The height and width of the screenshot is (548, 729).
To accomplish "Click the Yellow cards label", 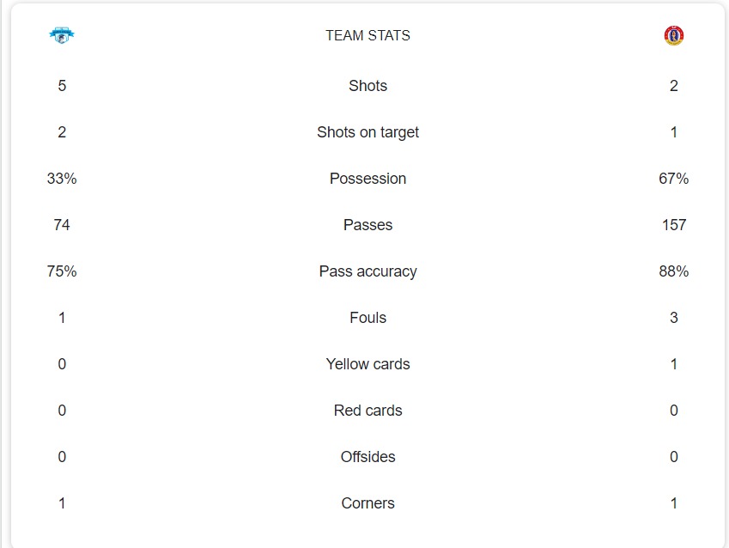I will coord(368,364).
